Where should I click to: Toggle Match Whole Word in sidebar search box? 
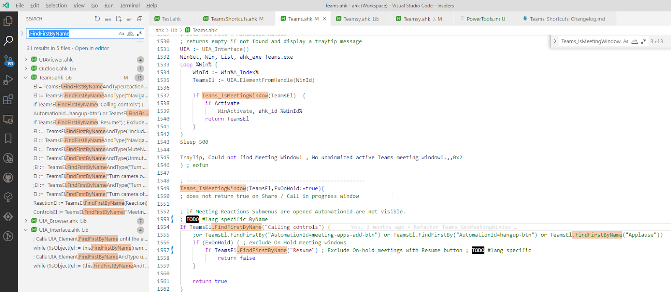pyautogui.click(x=130, y=34)
